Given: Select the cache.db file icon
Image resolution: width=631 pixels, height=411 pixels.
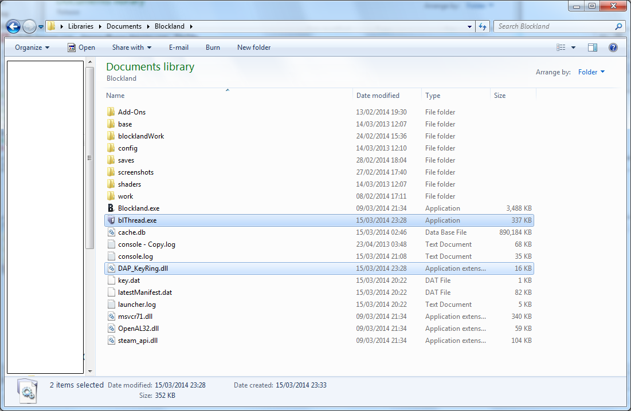Looking at the screenshot, I should coord(111,232).
